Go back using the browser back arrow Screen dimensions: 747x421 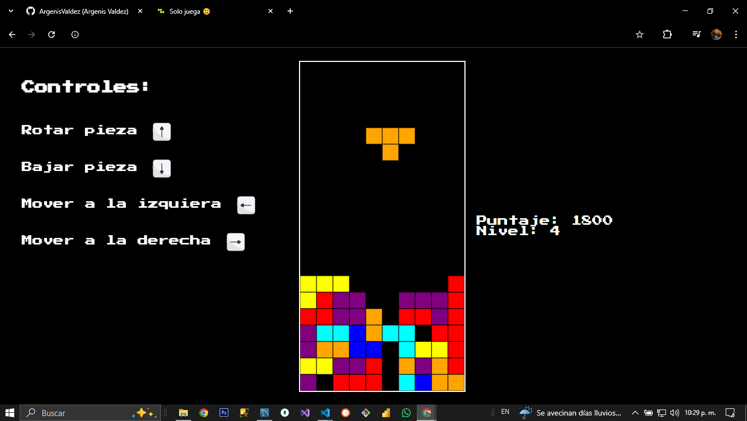(x=12, y=35)
